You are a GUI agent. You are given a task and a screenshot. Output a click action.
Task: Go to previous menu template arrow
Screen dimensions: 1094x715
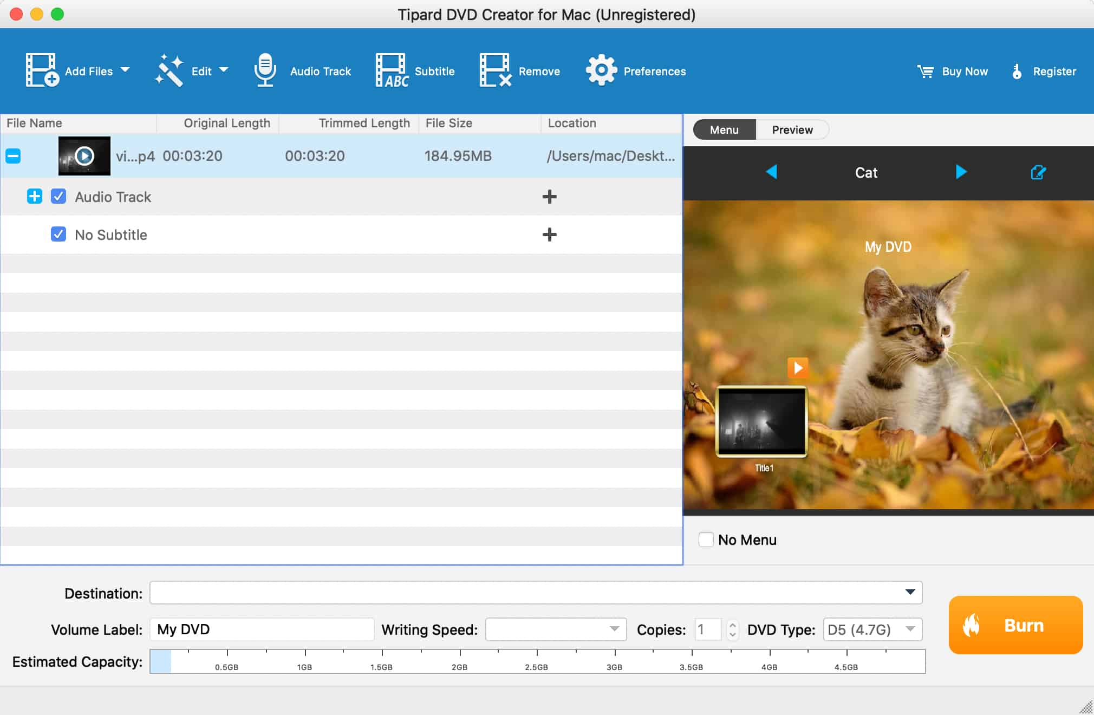click(772, 172)
